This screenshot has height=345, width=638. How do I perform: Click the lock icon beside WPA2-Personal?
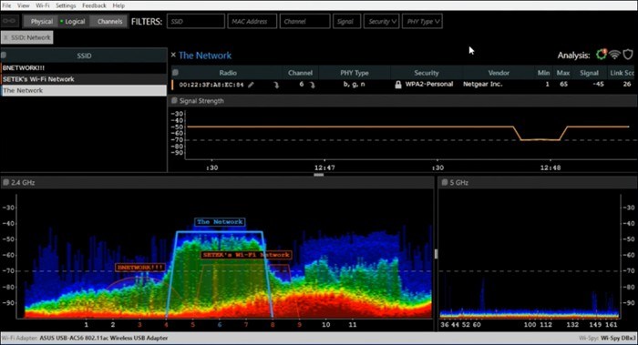pyautogui.click(x=398, y=85)
